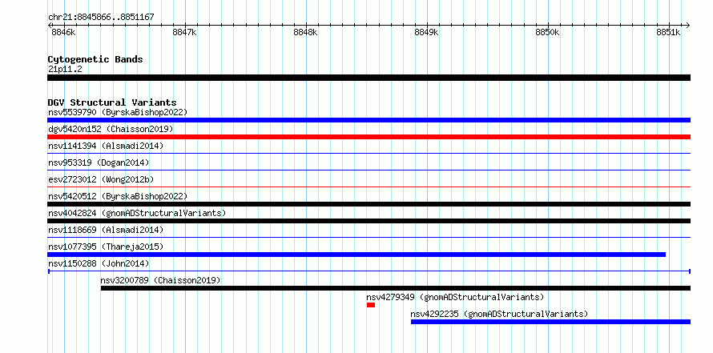Open the nsv953319 (Dogan2014) label

pos(99,162)
